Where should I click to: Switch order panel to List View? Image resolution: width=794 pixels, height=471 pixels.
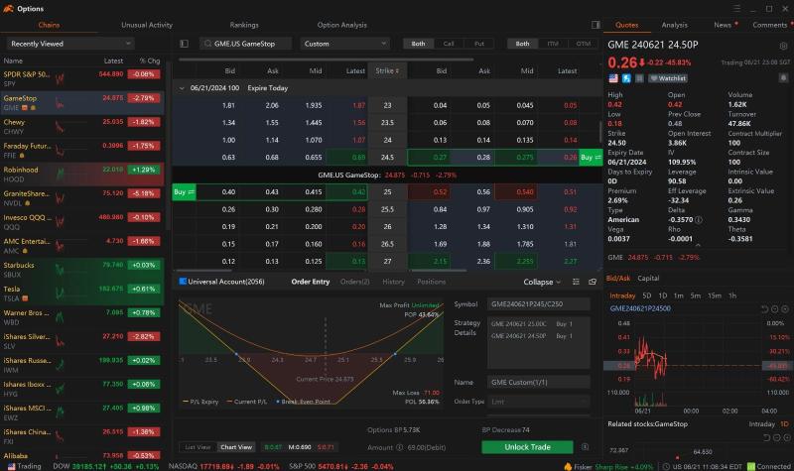tap(198, 448)
